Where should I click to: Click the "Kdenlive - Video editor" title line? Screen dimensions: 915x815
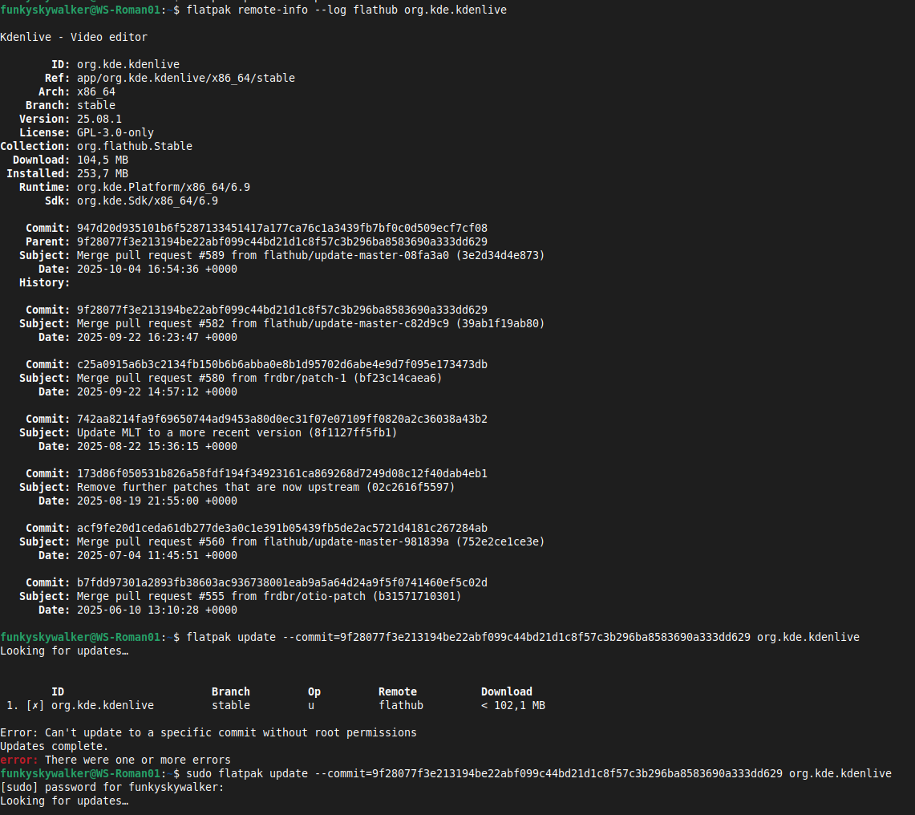(x=74, y=37)
